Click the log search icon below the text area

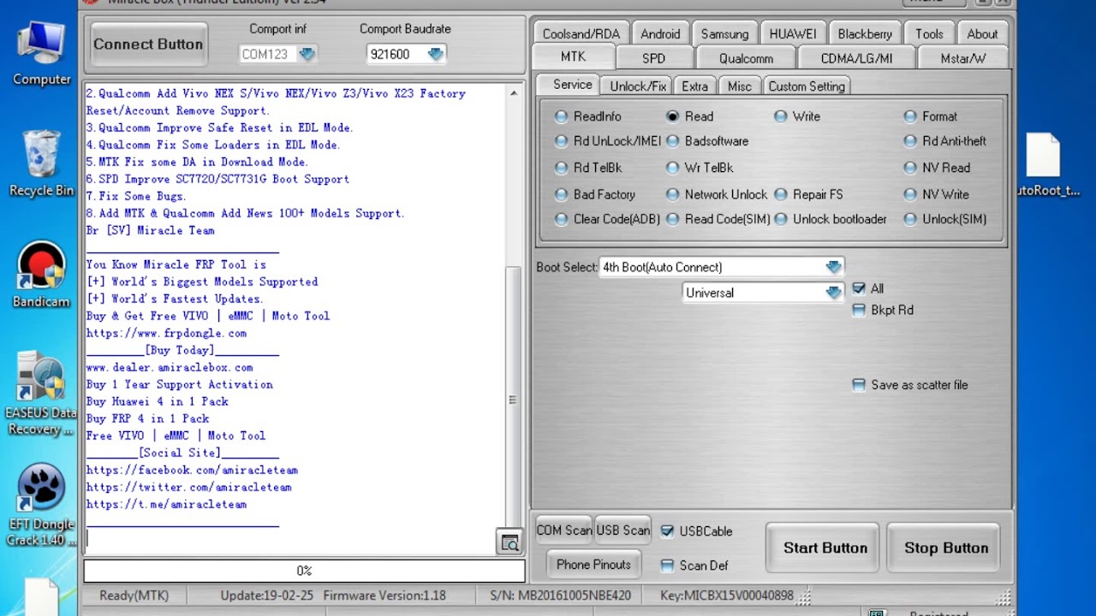coord(509,542)
